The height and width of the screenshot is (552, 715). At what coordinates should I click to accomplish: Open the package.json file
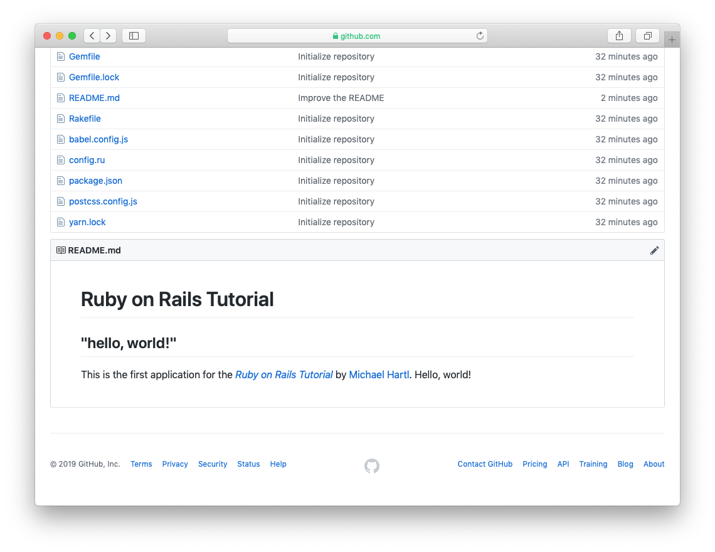click(95, 181)
